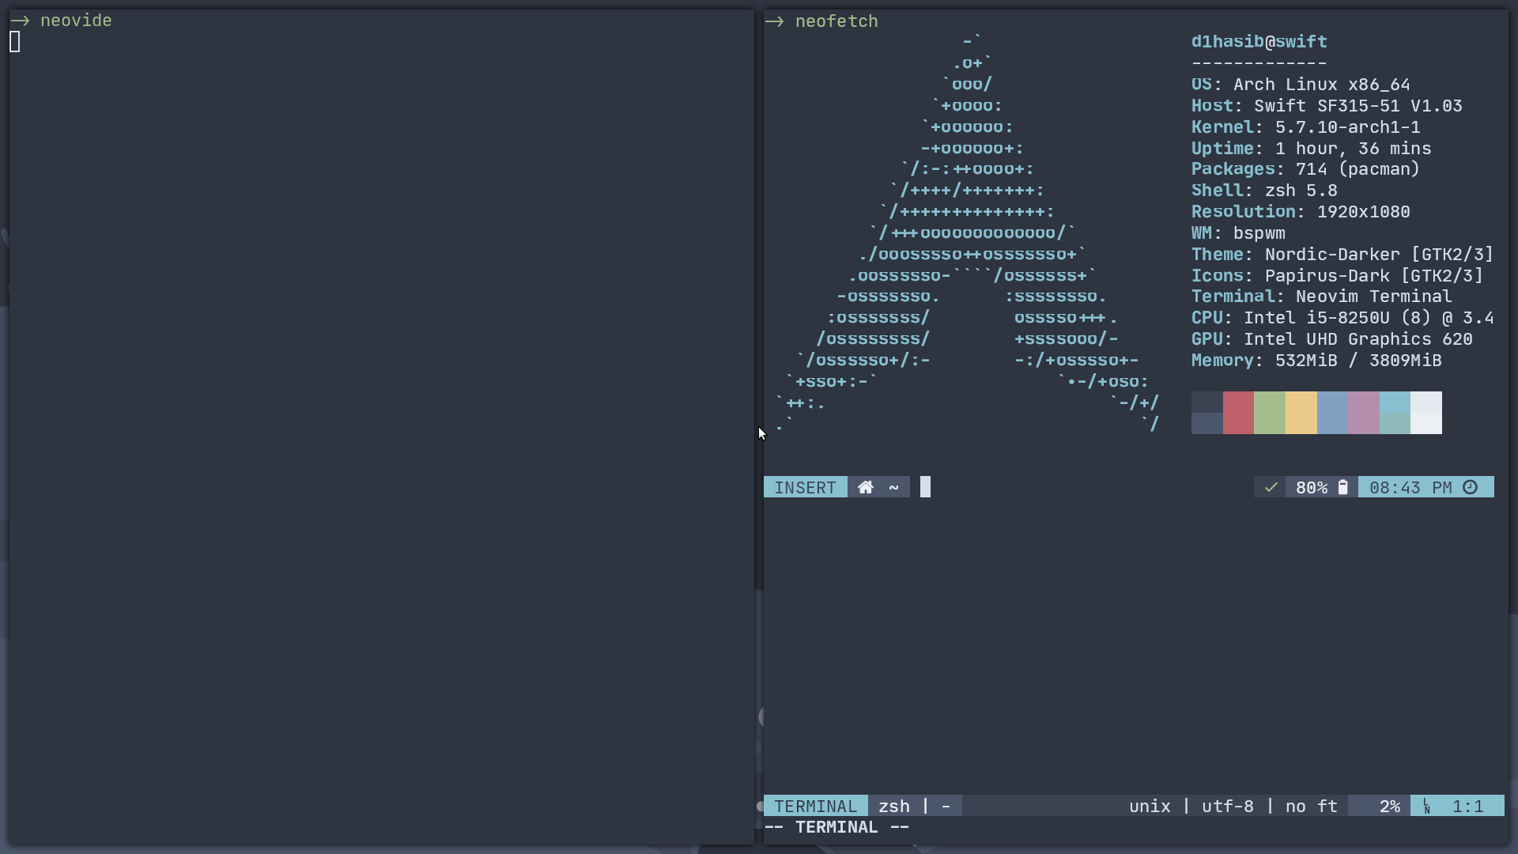Select the TERMINAL mode label in statusline
1518x854 pixels.
click(817, 806)
